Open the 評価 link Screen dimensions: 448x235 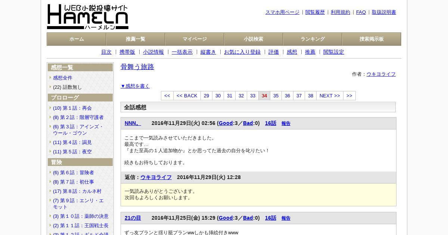pos(274,52)
